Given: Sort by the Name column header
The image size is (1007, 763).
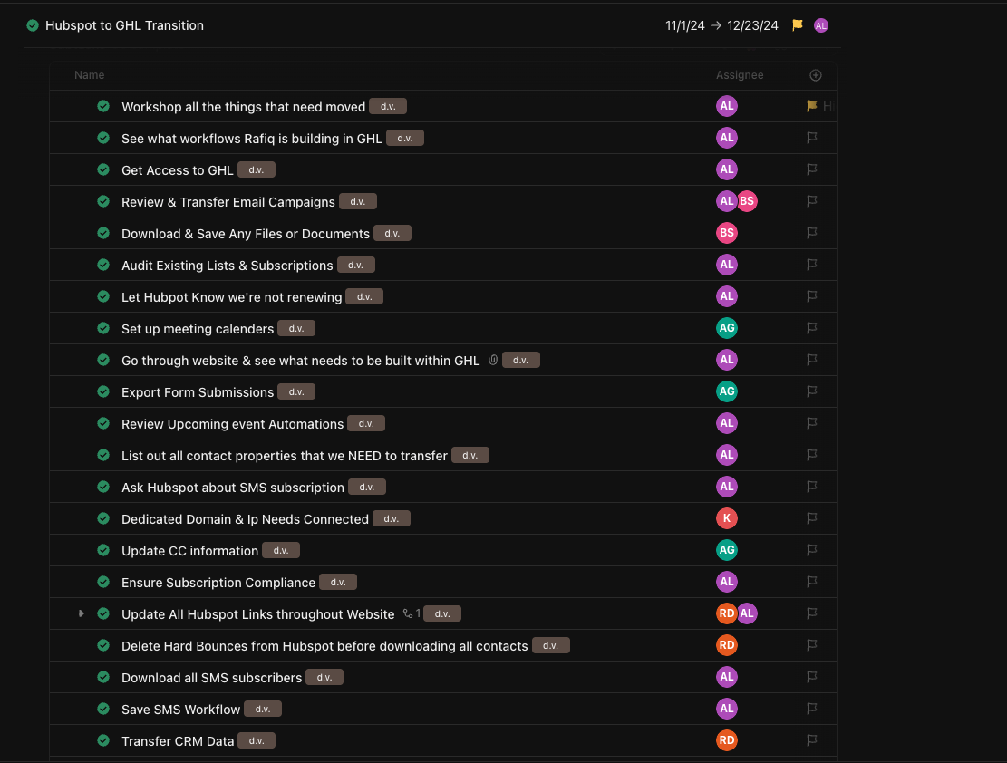Looking at the screenshot, I should pos(89,75).
